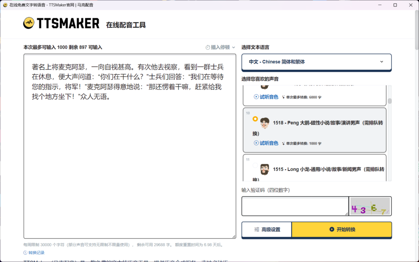Click the clock icon beside 插入停顿

click(x=207, y=47)
